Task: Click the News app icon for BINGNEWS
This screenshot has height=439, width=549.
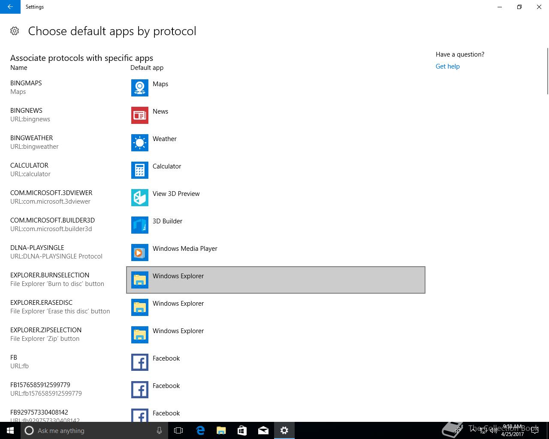Action: coord(140,115)
